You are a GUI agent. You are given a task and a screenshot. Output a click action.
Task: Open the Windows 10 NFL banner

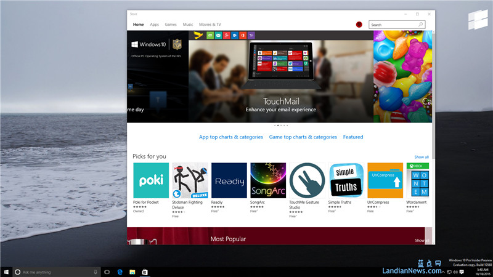coord(158,76)
